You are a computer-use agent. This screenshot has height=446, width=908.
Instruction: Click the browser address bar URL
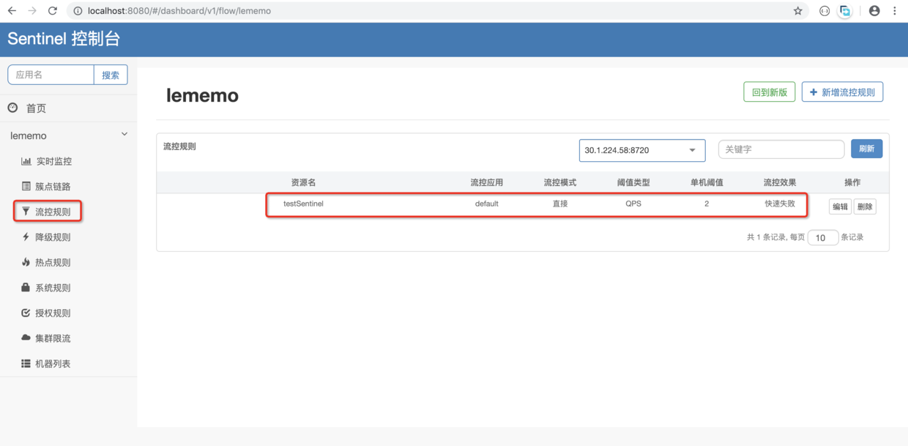179,11
